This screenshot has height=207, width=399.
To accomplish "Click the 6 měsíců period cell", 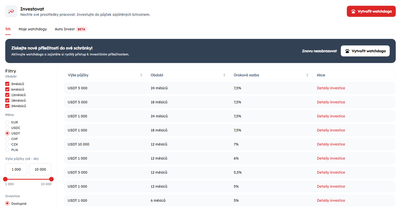I will click(158, 200).
